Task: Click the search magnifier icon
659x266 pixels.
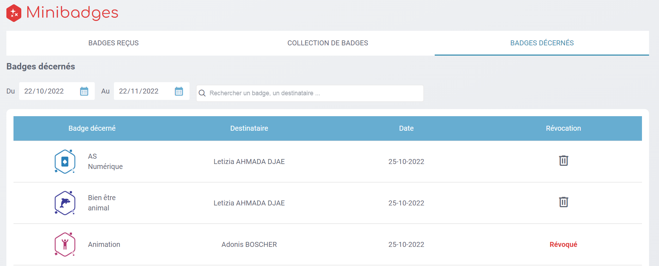Action: 202,93
